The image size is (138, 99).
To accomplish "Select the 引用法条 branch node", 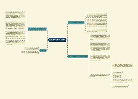I will (43, 50).
